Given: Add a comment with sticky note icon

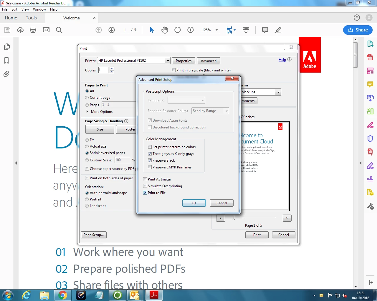Looking at the screenshot, I should (265, 30).
